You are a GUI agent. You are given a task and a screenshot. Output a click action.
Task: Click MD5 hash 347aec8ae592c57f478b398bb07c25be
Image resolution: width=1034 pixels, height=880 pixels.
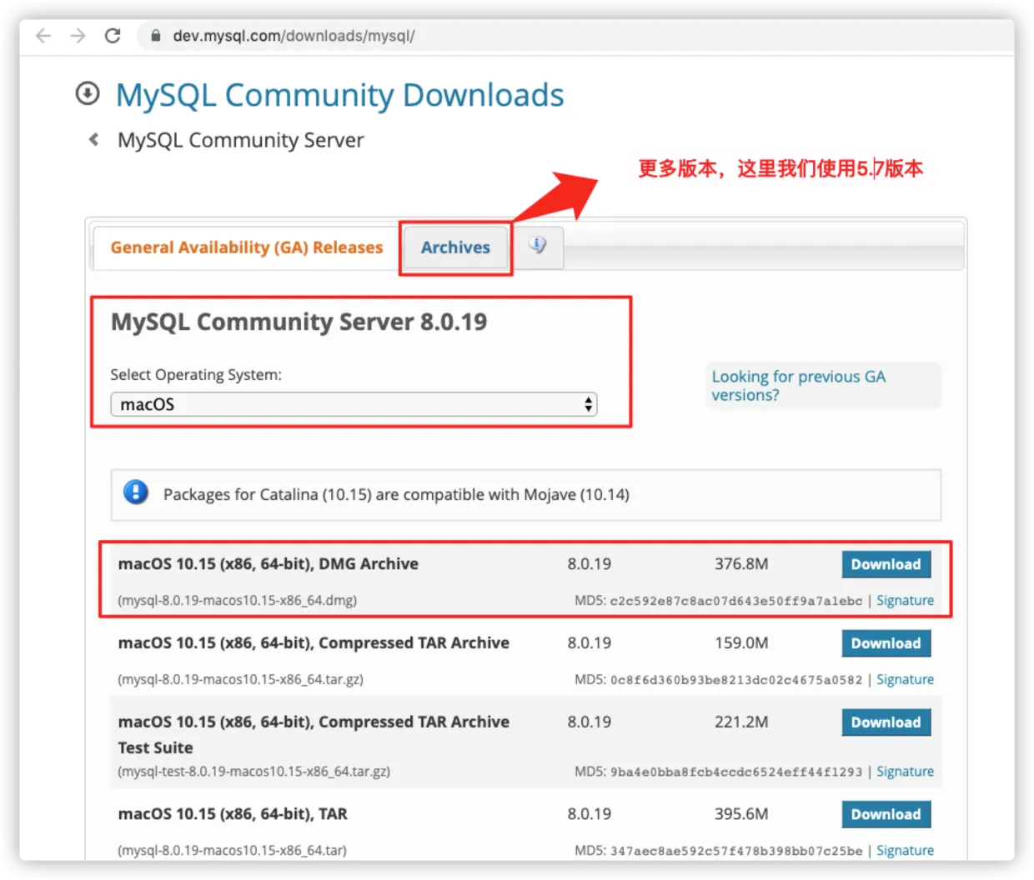click(x=735, y=851)
